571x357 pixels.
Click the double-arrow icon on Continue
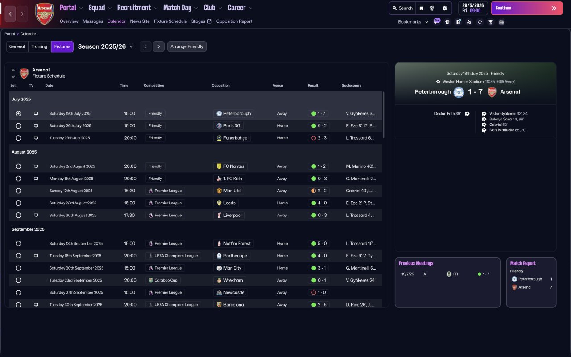coord(554,8)
